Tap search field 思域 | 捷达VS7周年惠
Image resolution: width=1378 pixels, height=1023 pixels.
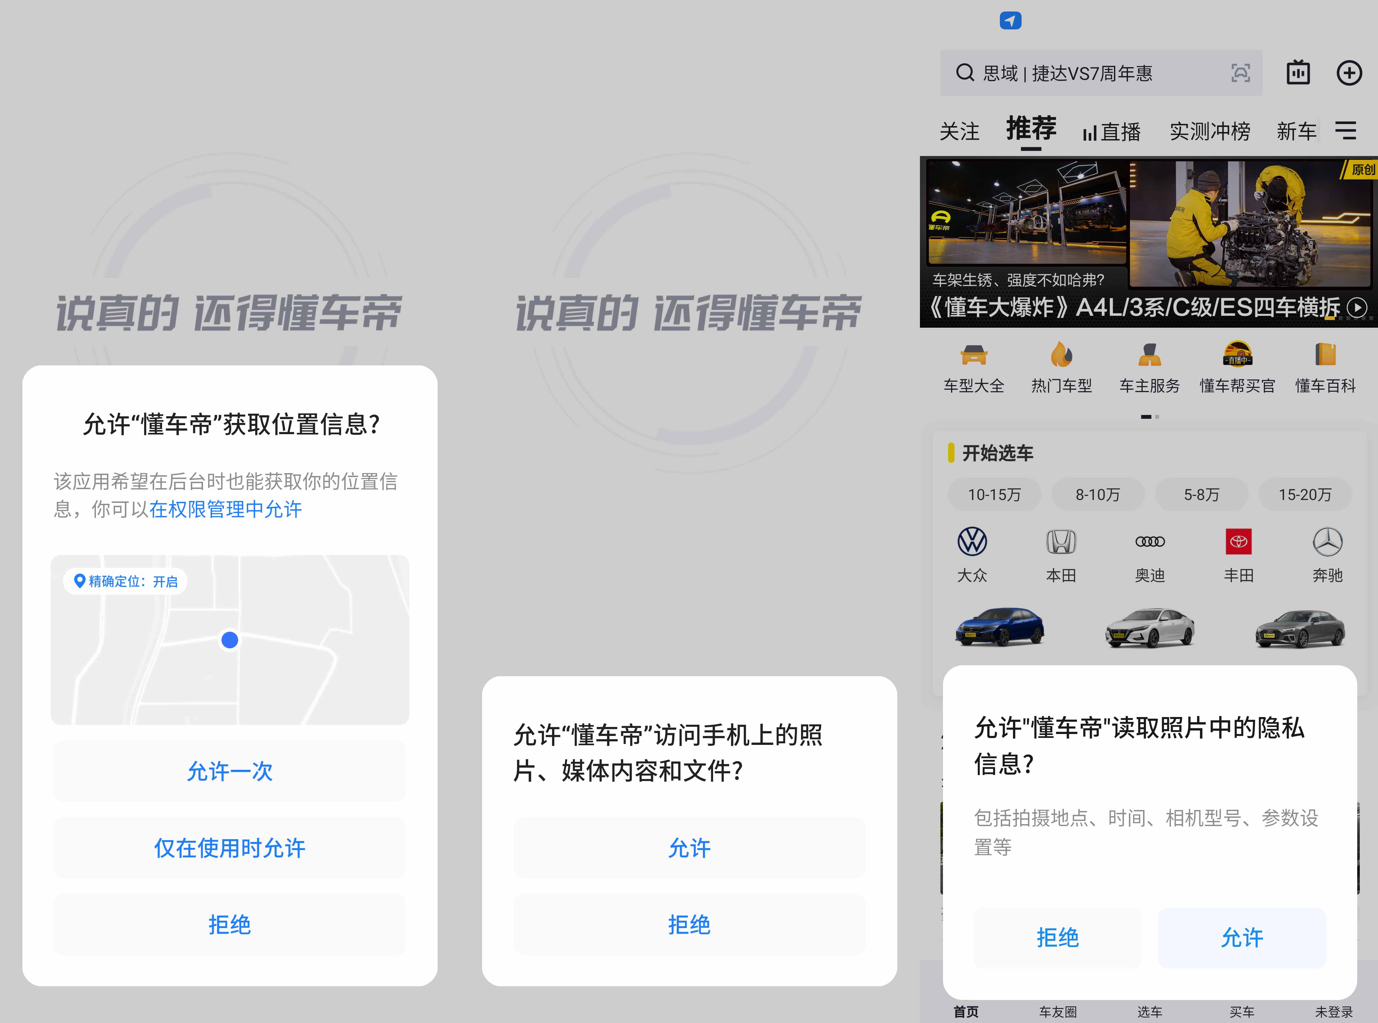click(x=1101, y=73)
